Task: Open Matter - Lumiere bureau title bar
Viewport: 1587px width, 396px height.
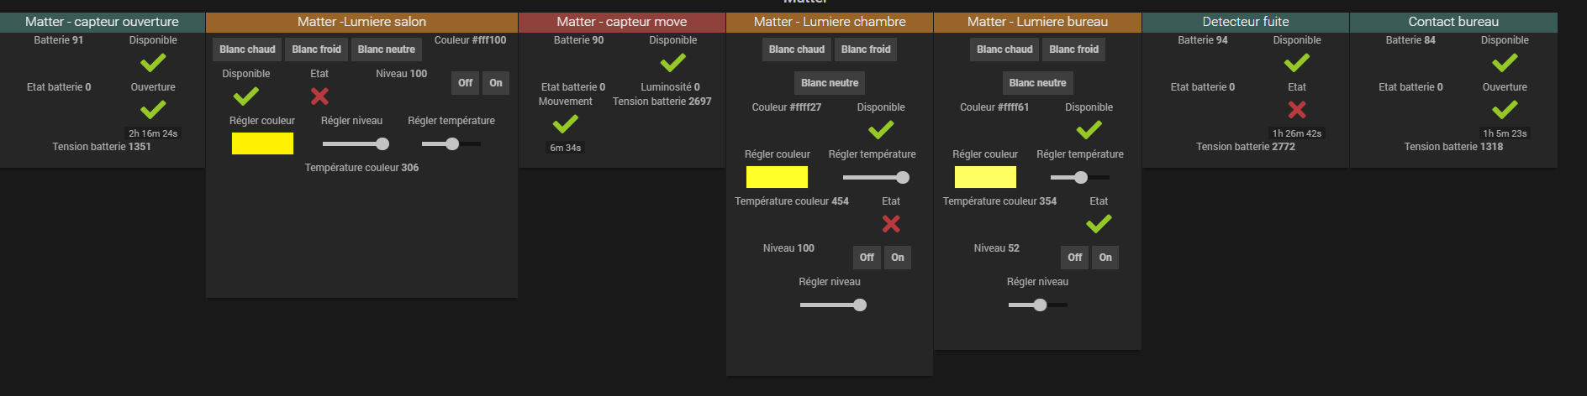Action: pyautogui.click(x=1037, y=22)
